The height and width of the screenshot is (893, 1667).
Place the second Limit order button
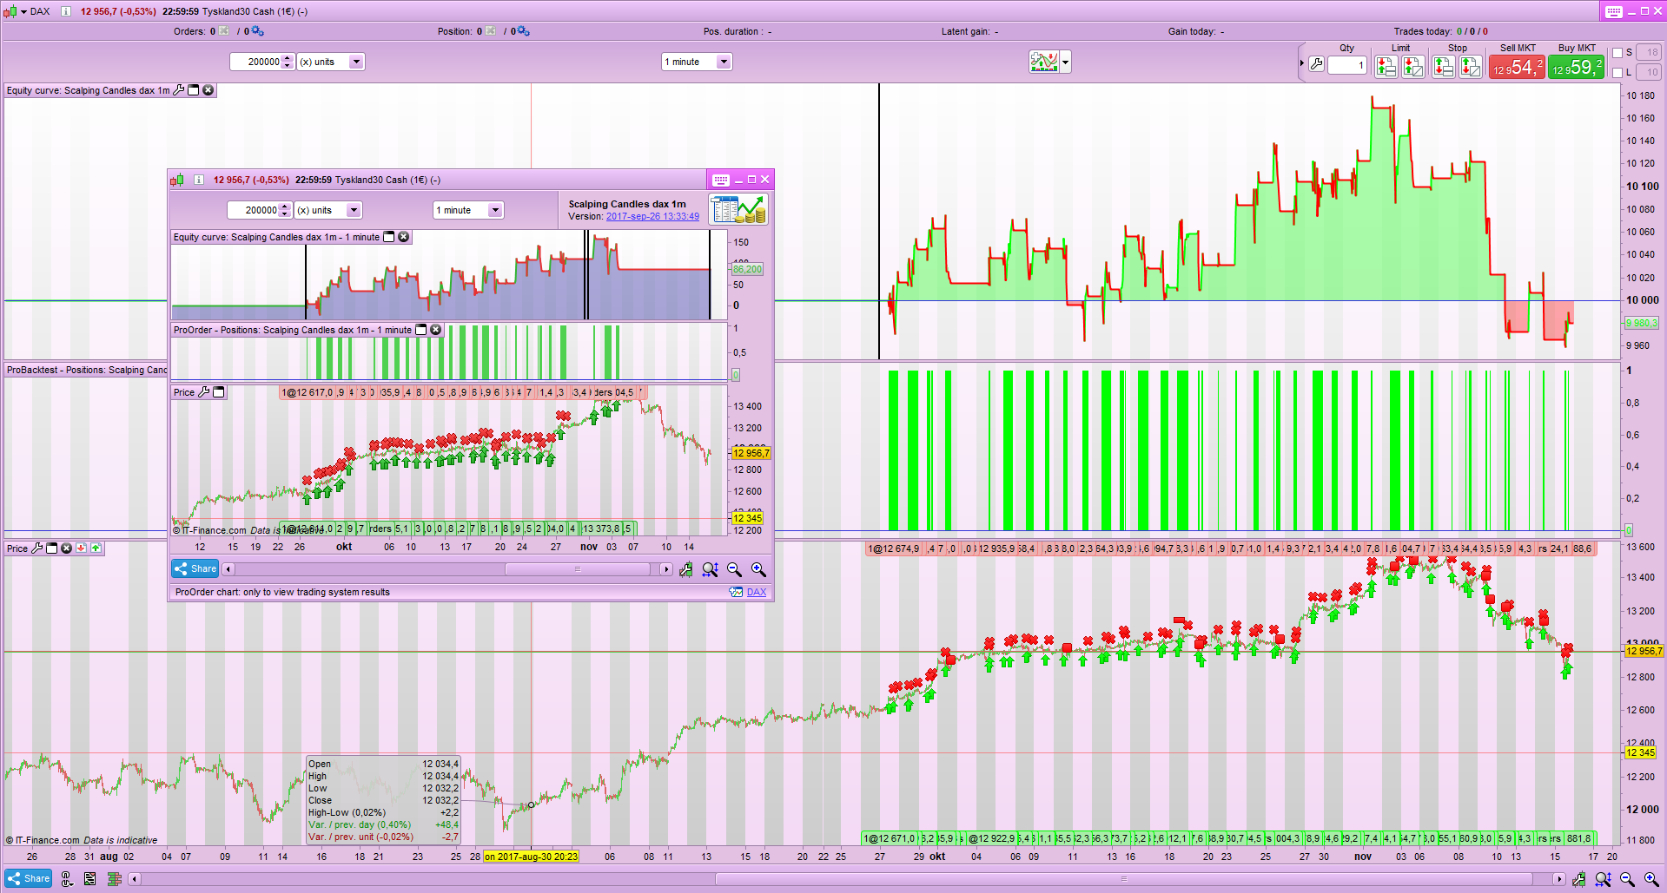point(1413,66)
